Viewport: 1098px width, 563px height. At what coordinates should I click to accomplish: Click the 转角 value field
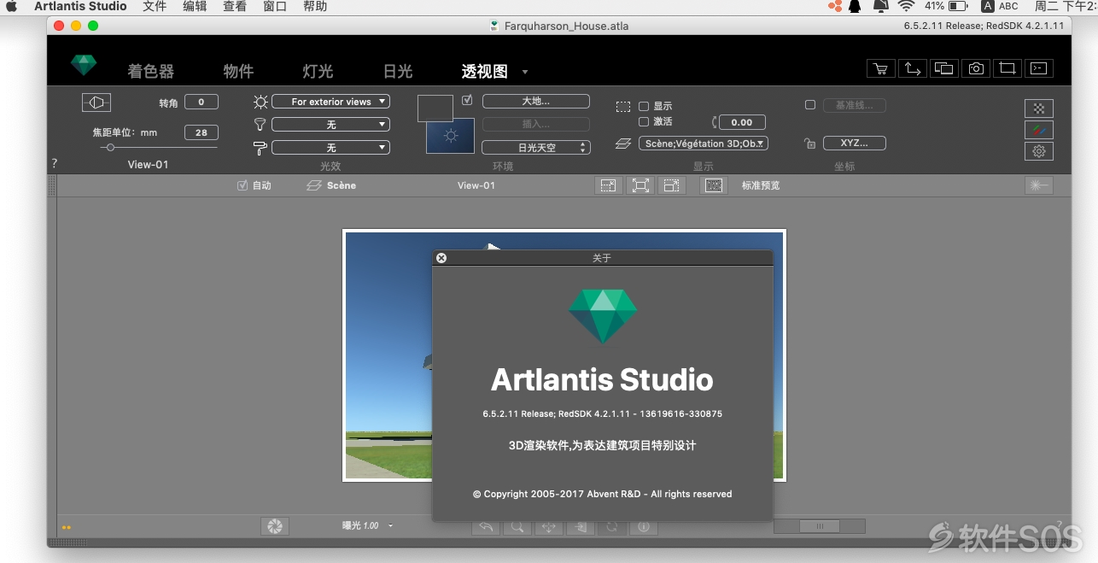pyautogui.click(x=201, y=103)
